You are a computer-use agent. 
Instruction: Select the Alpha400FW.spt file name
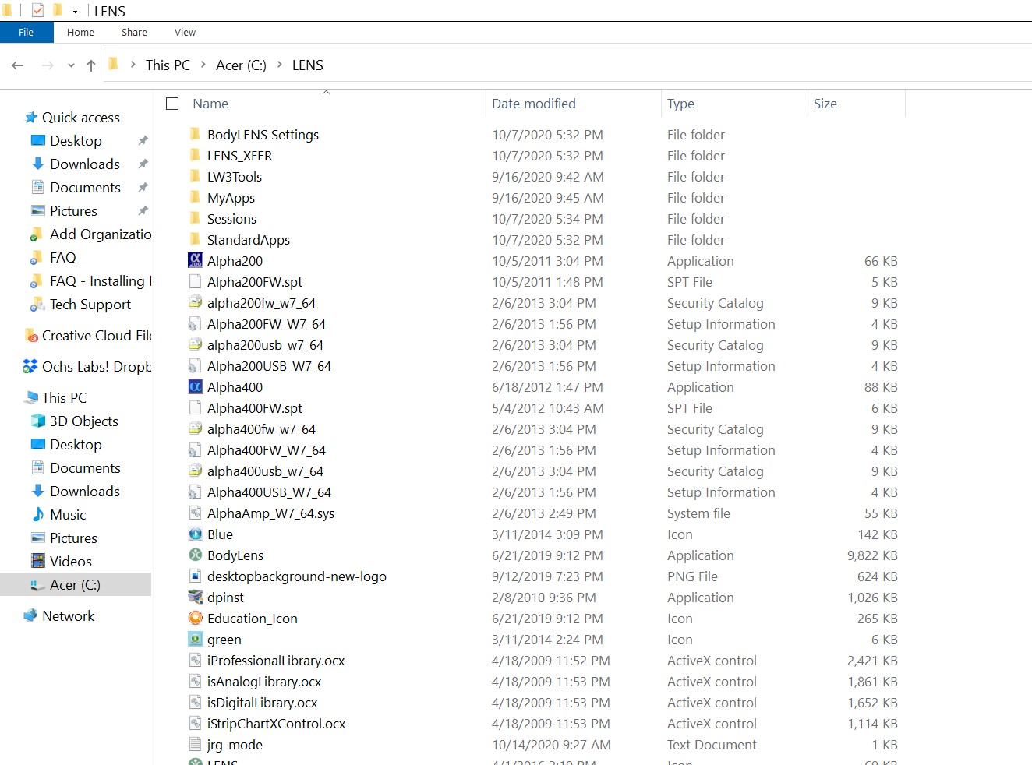coord(255,407)
